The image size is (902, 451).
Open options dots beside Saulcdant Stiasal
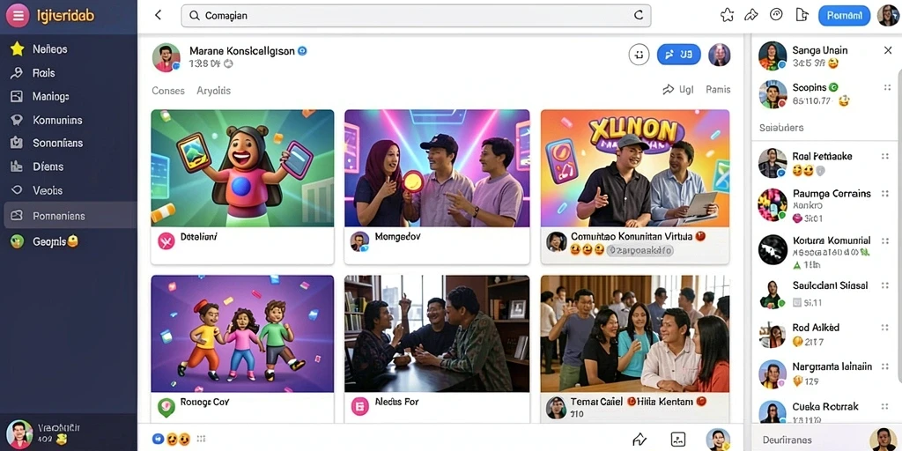point(885,286)
